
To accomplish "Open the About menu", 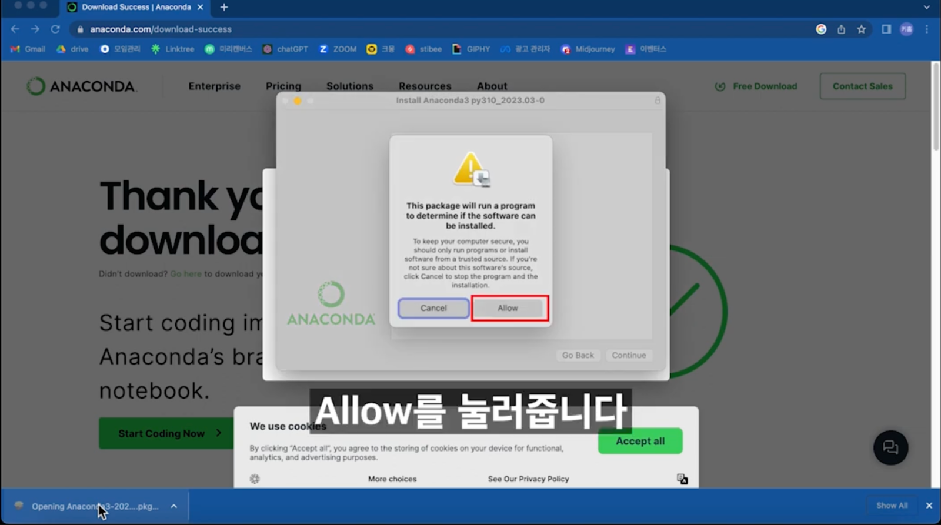I will 492,86.
